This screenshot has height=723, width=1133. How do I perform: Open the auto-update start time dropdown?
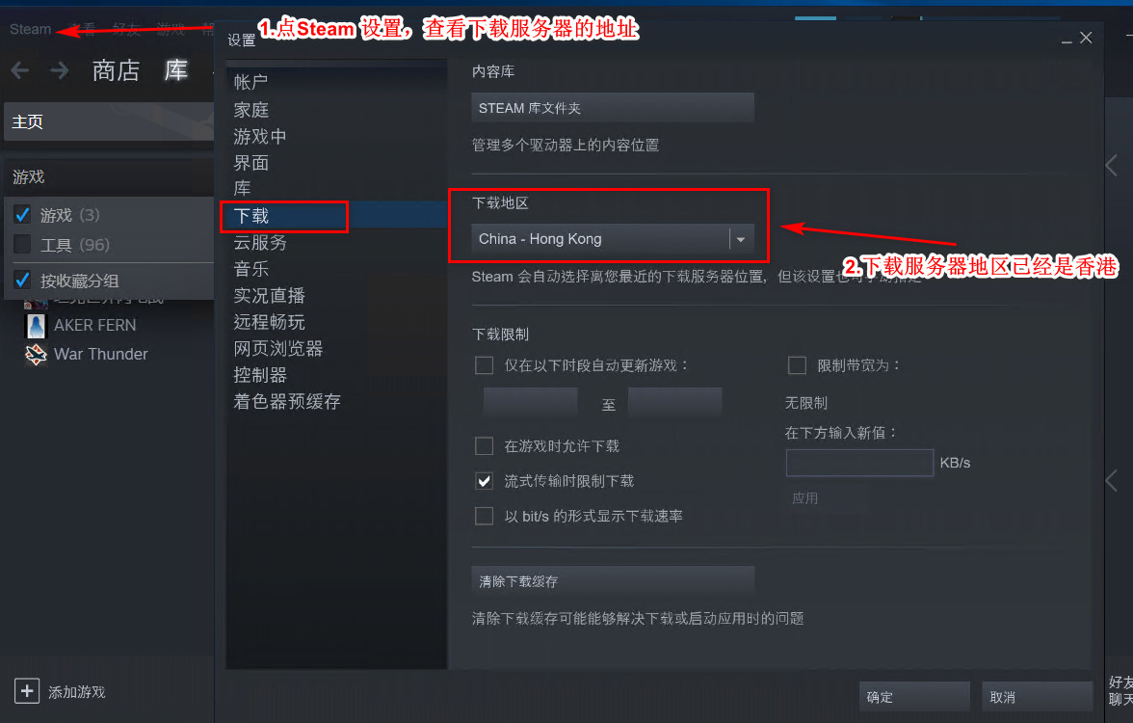click(x=530, y=402)
